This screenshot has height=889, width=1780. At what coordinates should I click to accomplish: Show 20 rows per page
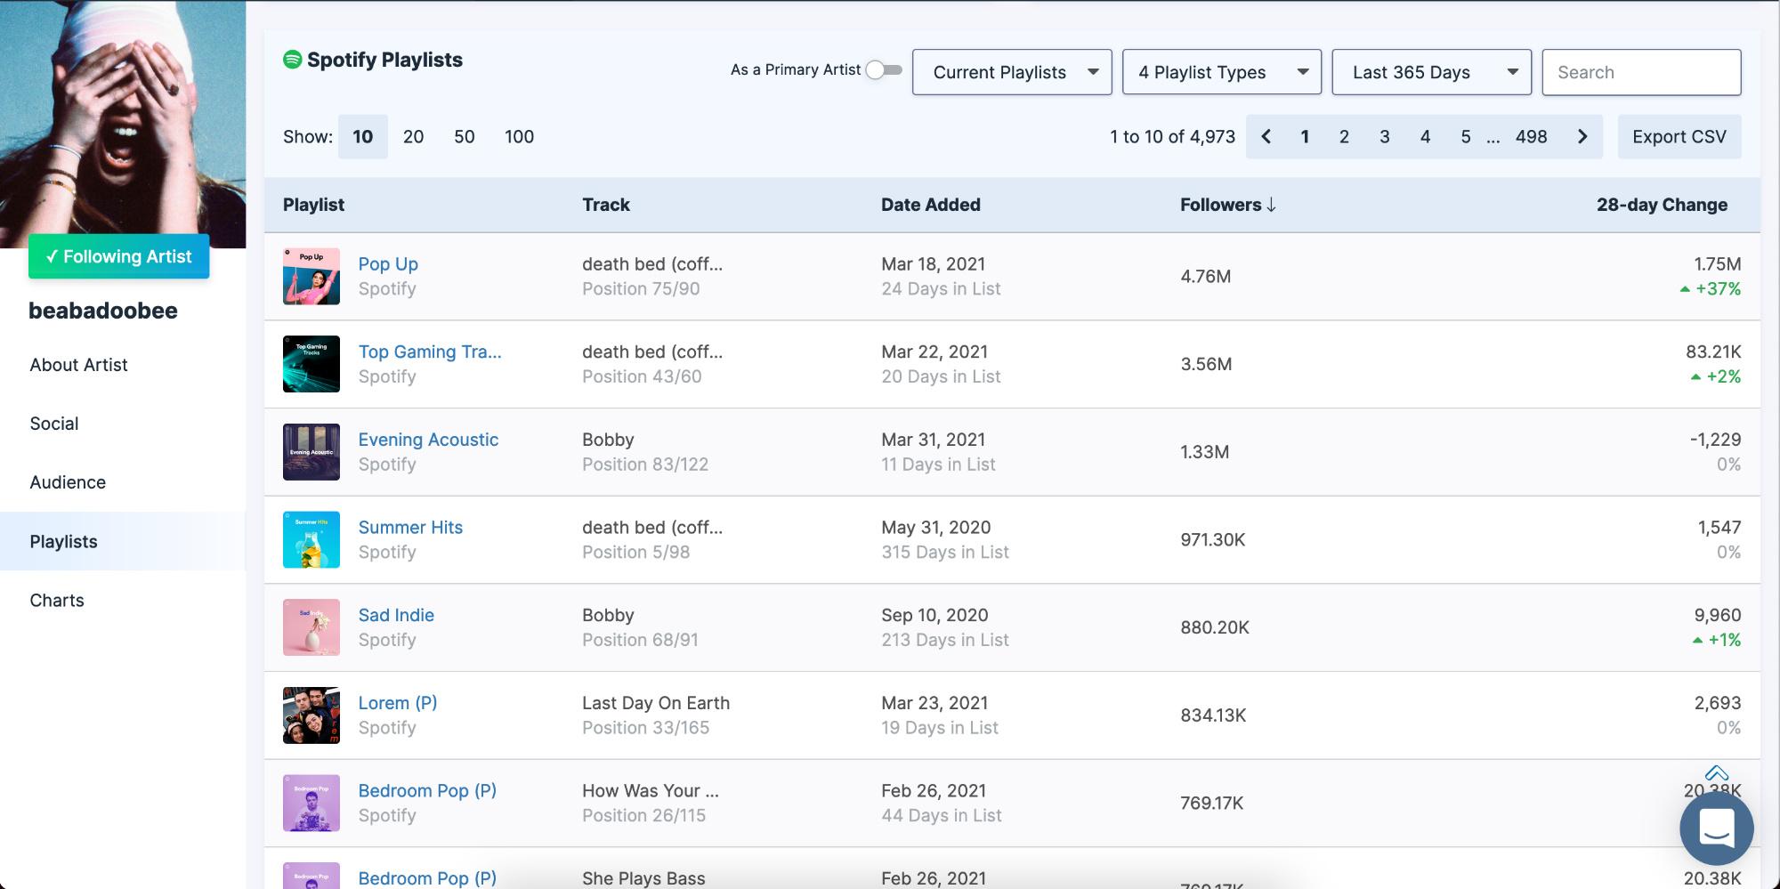pyautogui.click(x=413, y=137)
